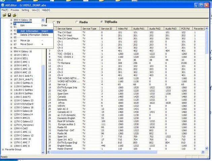Select PAC RIM service row

(x=126, y=91)
